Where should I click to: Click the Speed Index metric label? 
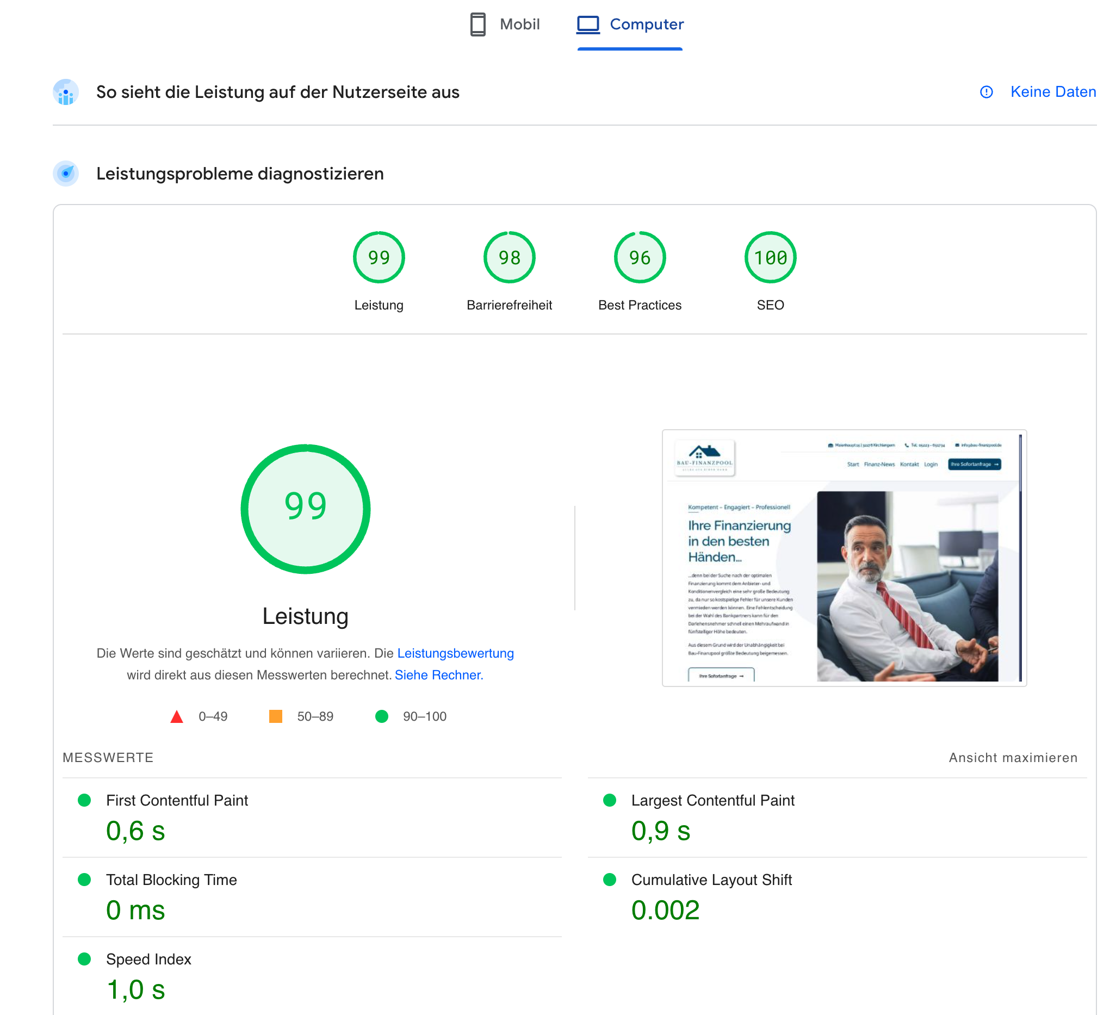pos(149,959)
